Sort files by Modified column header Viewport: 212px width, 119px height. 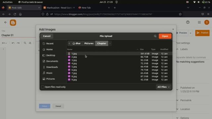164,49
